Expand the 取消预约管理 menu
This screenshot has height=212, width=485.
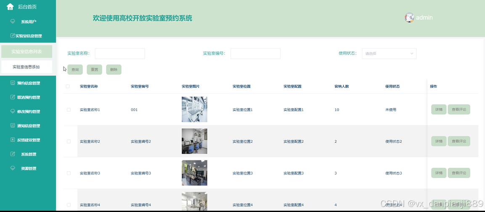(x=28, y=97)
